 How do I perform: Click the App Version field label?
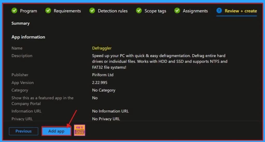23,83
